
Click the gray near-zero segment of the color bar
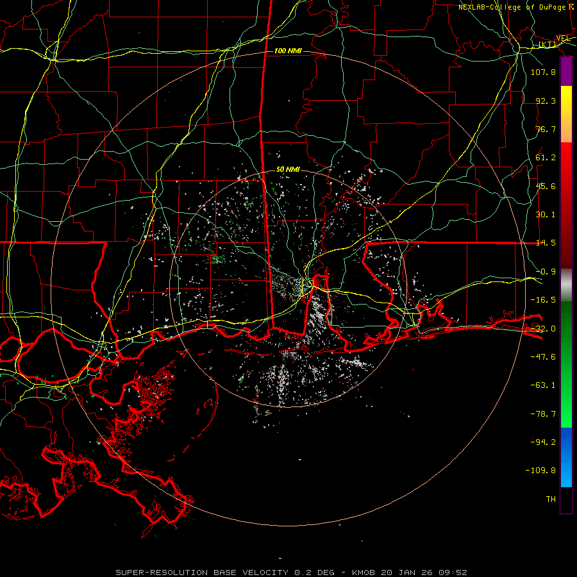(x=566, y=285)
